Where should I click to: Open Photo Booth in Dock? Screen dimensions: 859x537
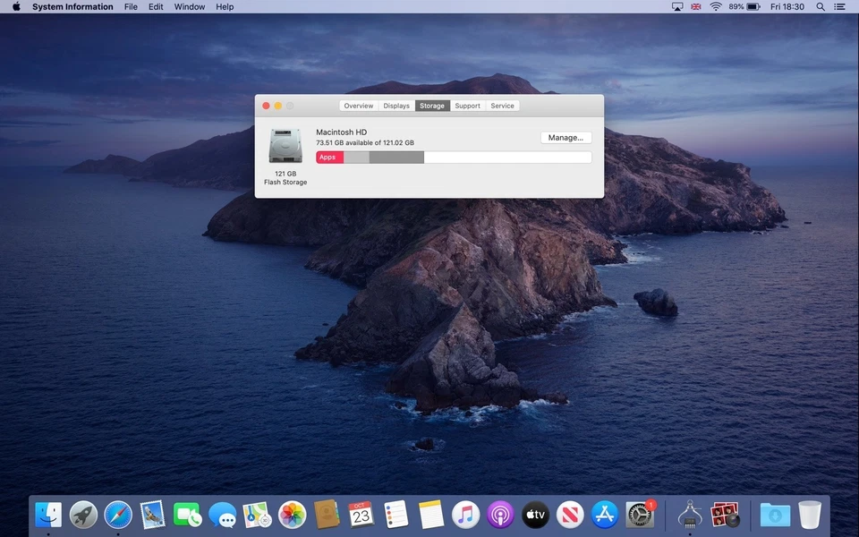(x=725, y=516)
